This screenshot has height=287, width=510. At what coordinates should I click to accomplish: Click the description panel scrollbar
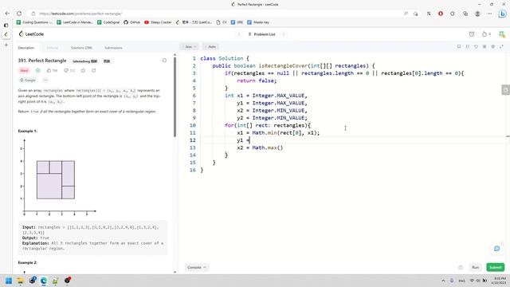tap(175, 97)
